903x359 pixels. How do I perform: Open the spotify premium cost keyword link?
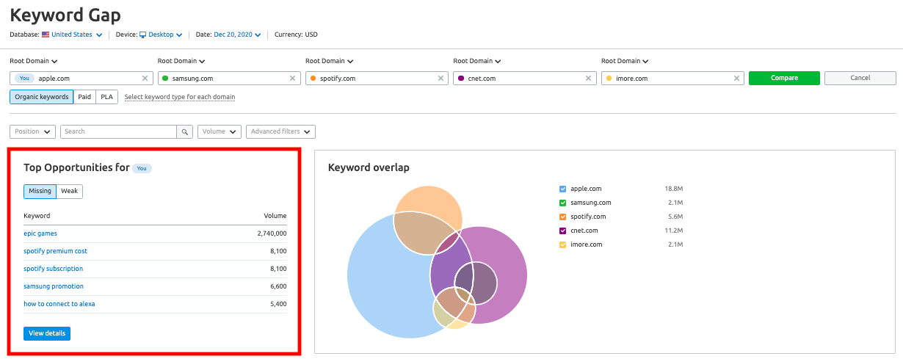tap(55, 251)
